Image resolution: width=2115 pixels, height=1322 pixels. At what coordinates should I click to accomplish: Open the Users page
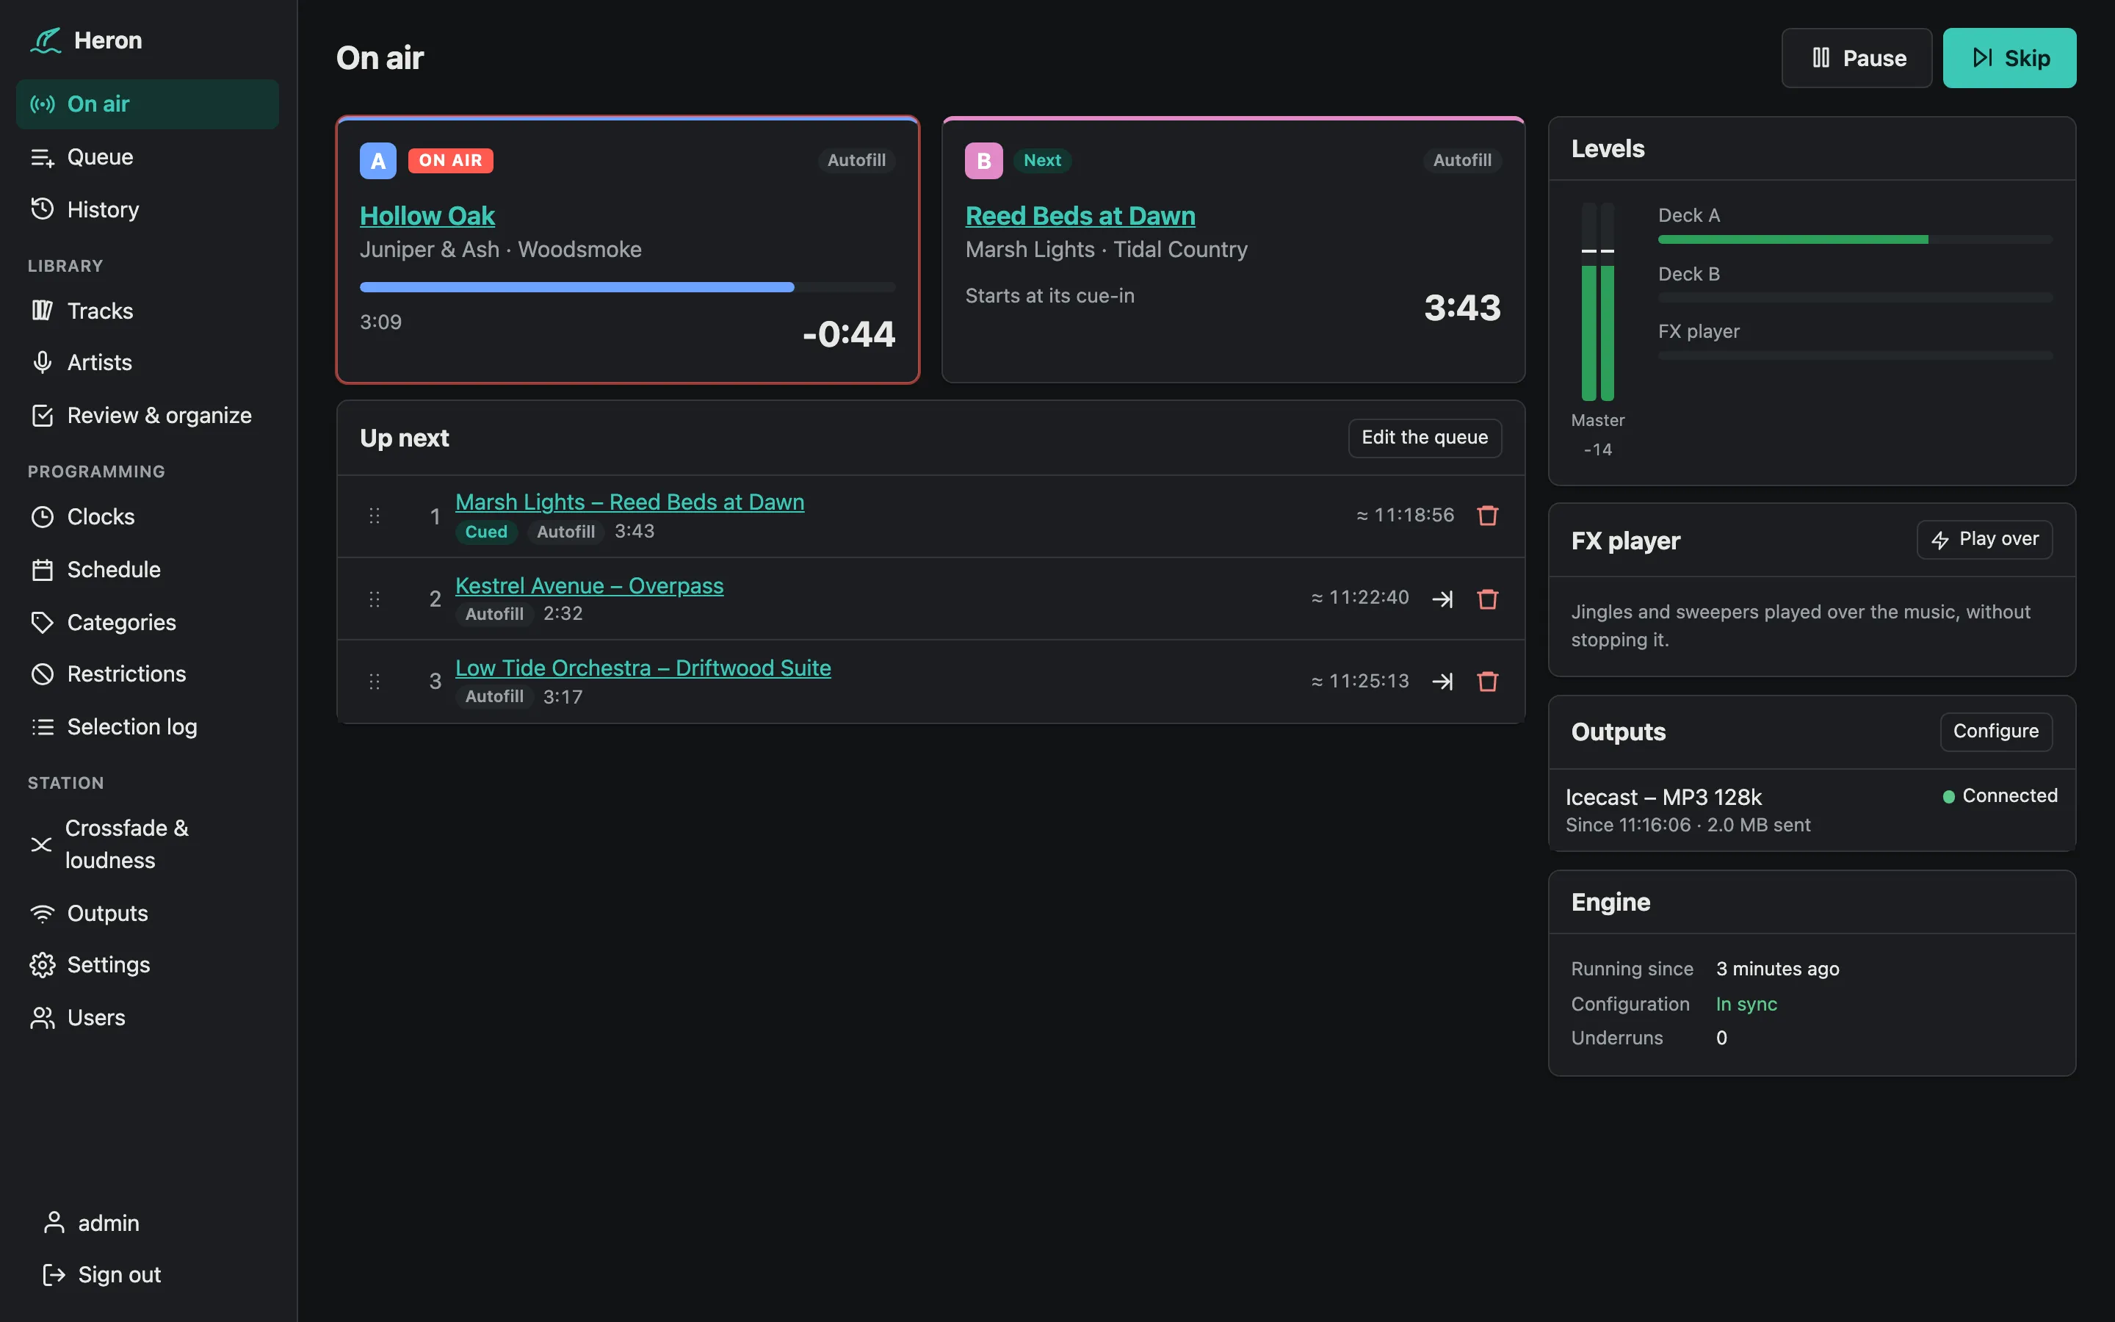[x=147, y=1017]
